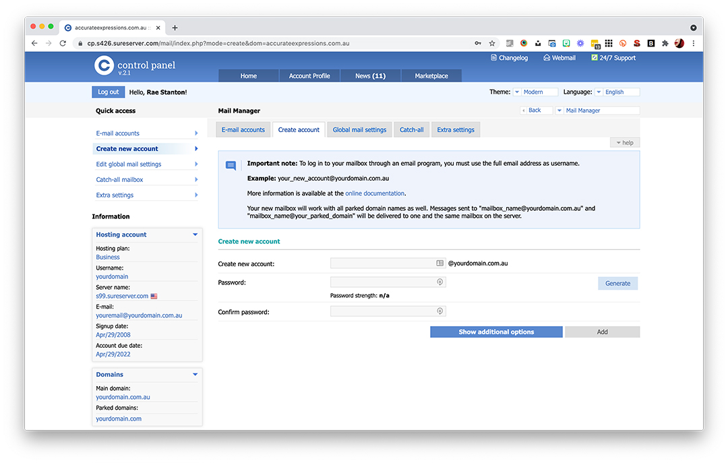
Task: Click Show additional options button
Action: [x=496, y=332]
